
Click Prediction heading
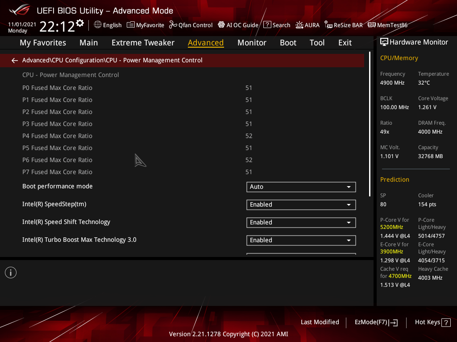click(x=395, y=179)
